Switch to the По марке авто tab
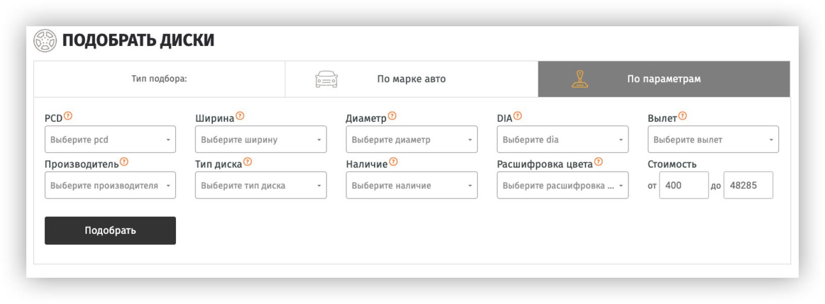The image size is (825, 304). pos(411,79)
